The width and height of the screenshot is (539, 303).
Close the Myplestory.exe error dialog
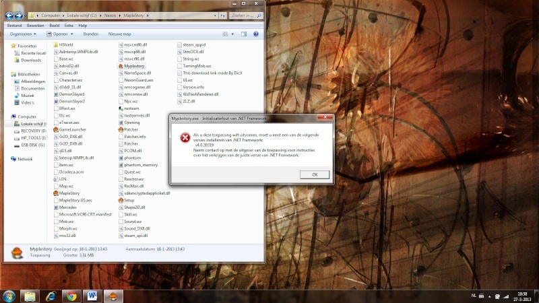325,117
